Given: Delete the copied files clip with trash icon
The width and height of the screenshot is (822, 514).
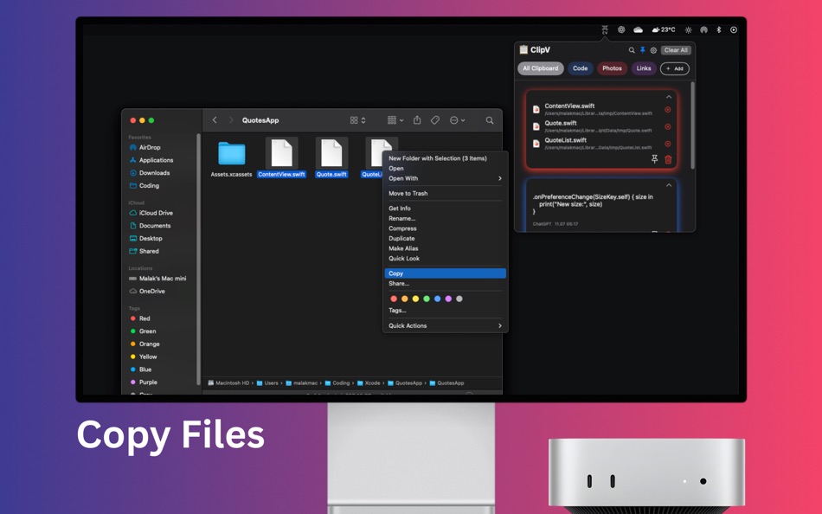Looking at the screenshot, I should pyautogui.click(x=668, y=159).
